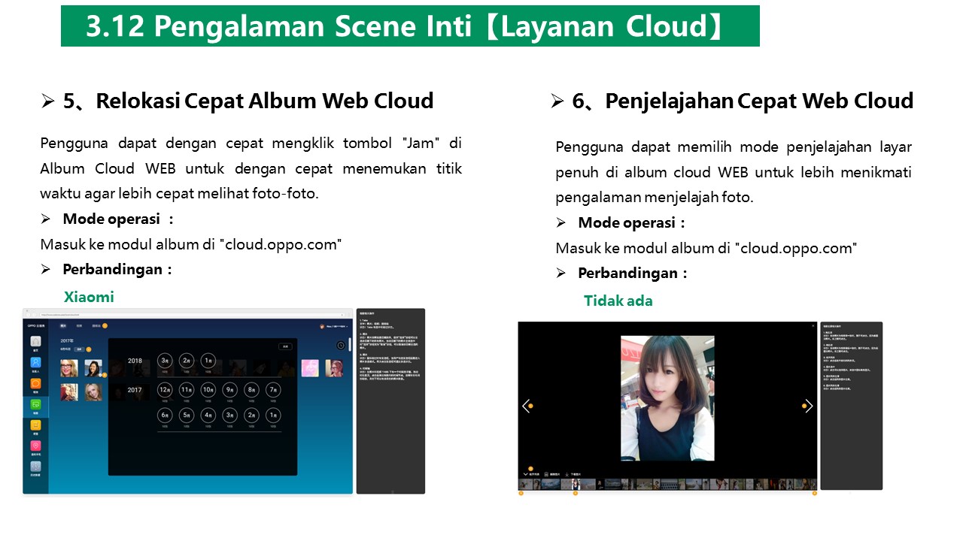Image resolution: width=963 pixels, height=541 pixels.
Task: Go to previous photo with left arrow
Action: click(x=525, y=406)
